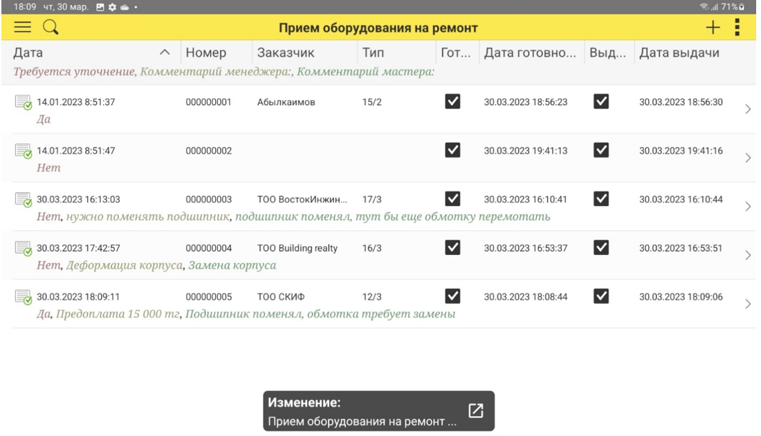Click document icon of record 000000005
The width and height of the screenshot is (761, 436).
23,298
